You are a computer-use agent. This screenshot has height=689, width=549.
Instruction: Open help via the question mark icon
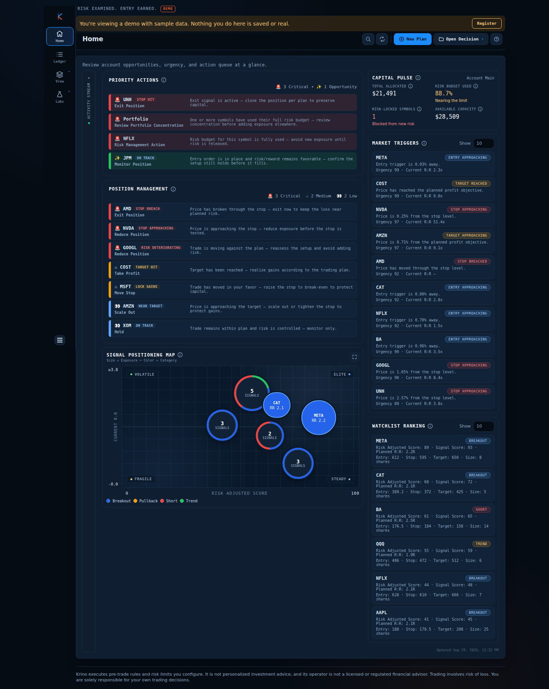point(496,39)
